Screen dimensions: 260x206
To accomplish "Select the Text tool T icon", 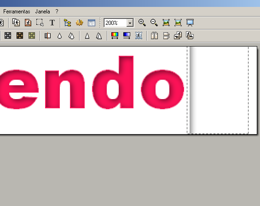I will click(x=52, y=23).
